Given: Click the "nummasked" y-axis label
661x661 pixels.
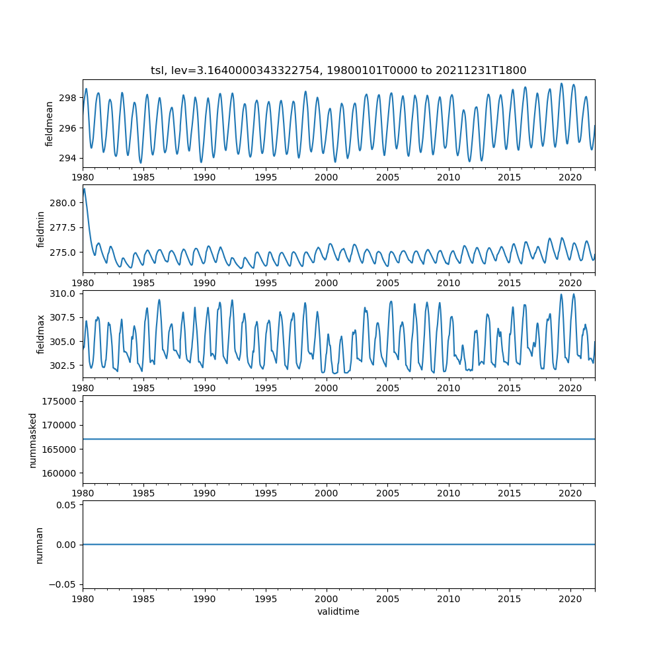Looking at the screenshot, I should [x=32, y=440].
